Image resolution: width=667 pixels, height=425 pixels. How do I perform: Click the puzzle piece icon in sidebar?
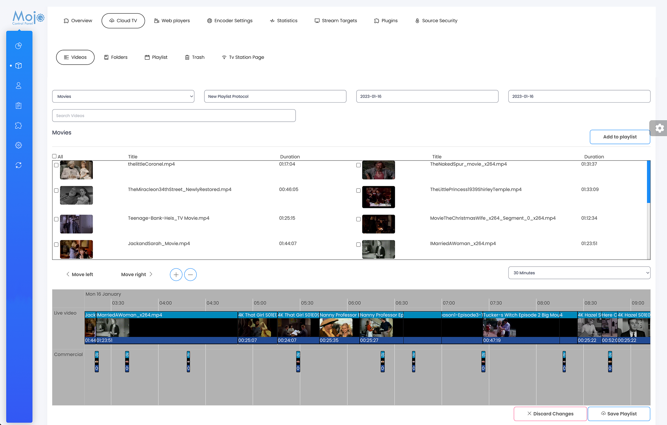coord(18,125)
